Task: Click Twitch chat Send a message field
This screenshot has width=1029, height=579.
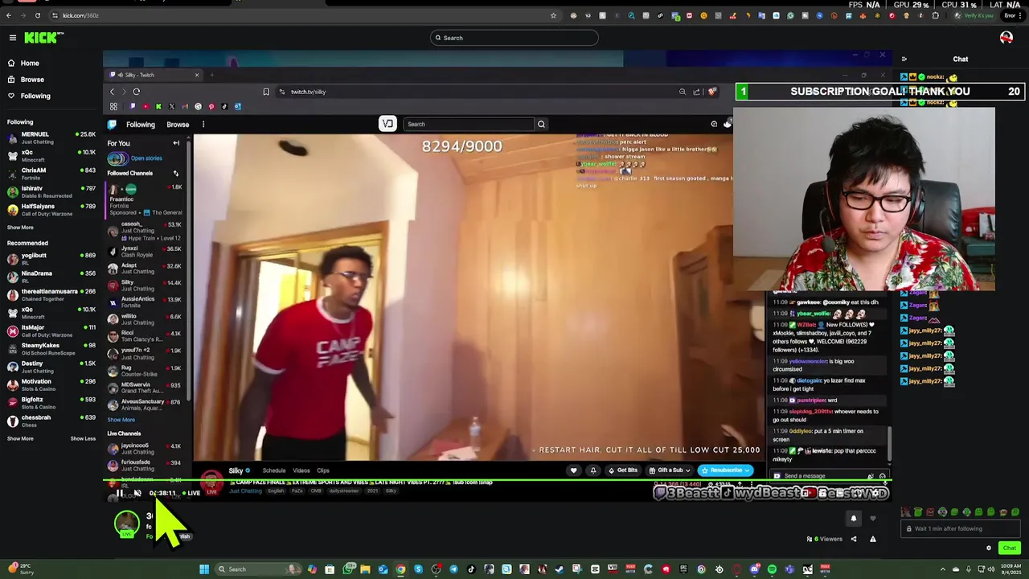Action: (820, 476)
